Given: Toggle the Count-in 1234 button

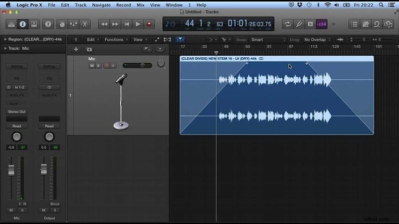Looking at the screenshot, I should pyautogui.click(x=321, y=24).
